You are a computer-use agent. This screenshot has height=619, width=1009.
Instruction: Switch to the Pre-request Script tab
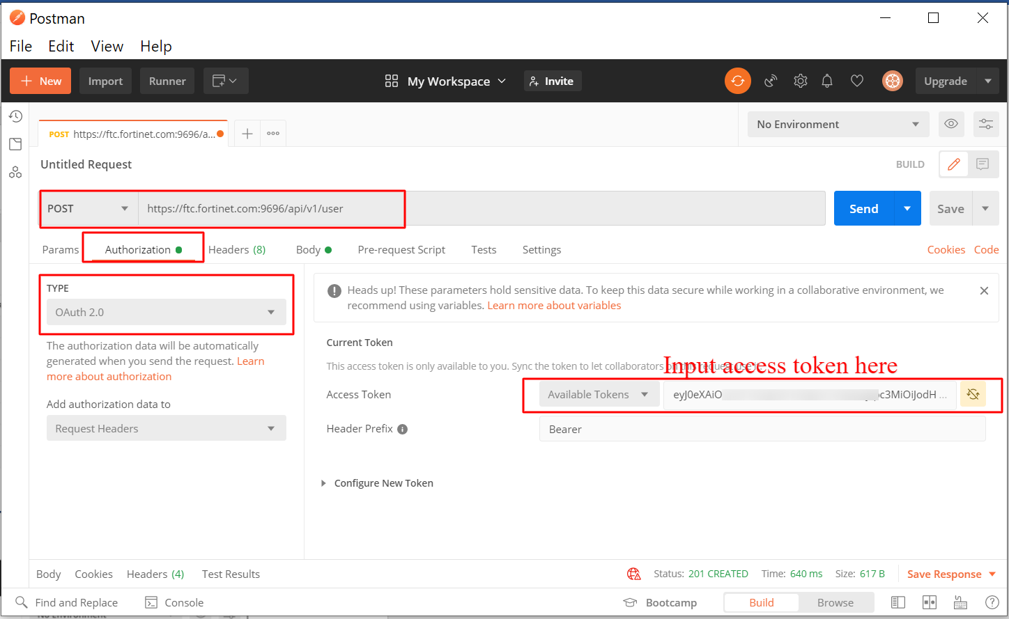(x=401, y=249)
